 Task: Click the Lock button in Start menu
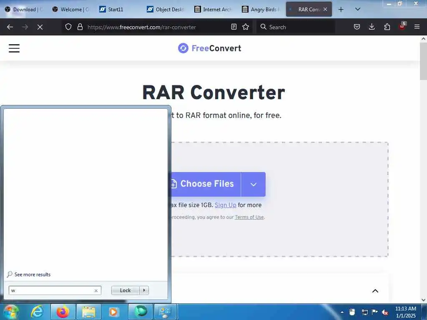click(x=125, y=290)
